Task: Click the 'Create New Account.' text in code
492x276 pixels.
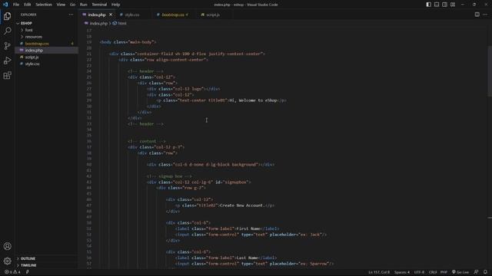Action: [x=242, y=205]
